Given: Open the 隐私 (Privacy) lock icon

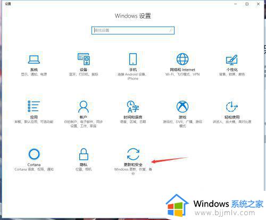Looking at the screenshot, I should (x=84, y=154).
